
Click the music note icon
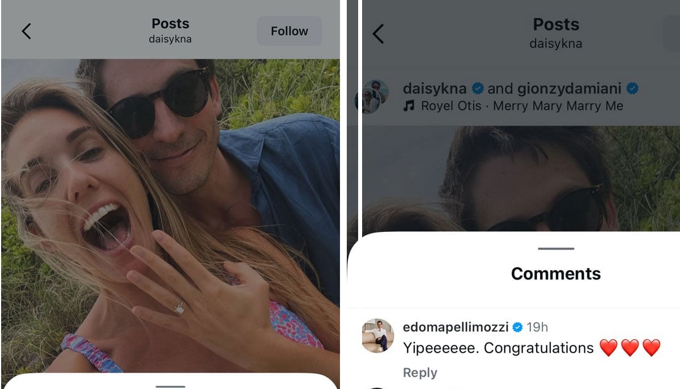click(409, 106)
